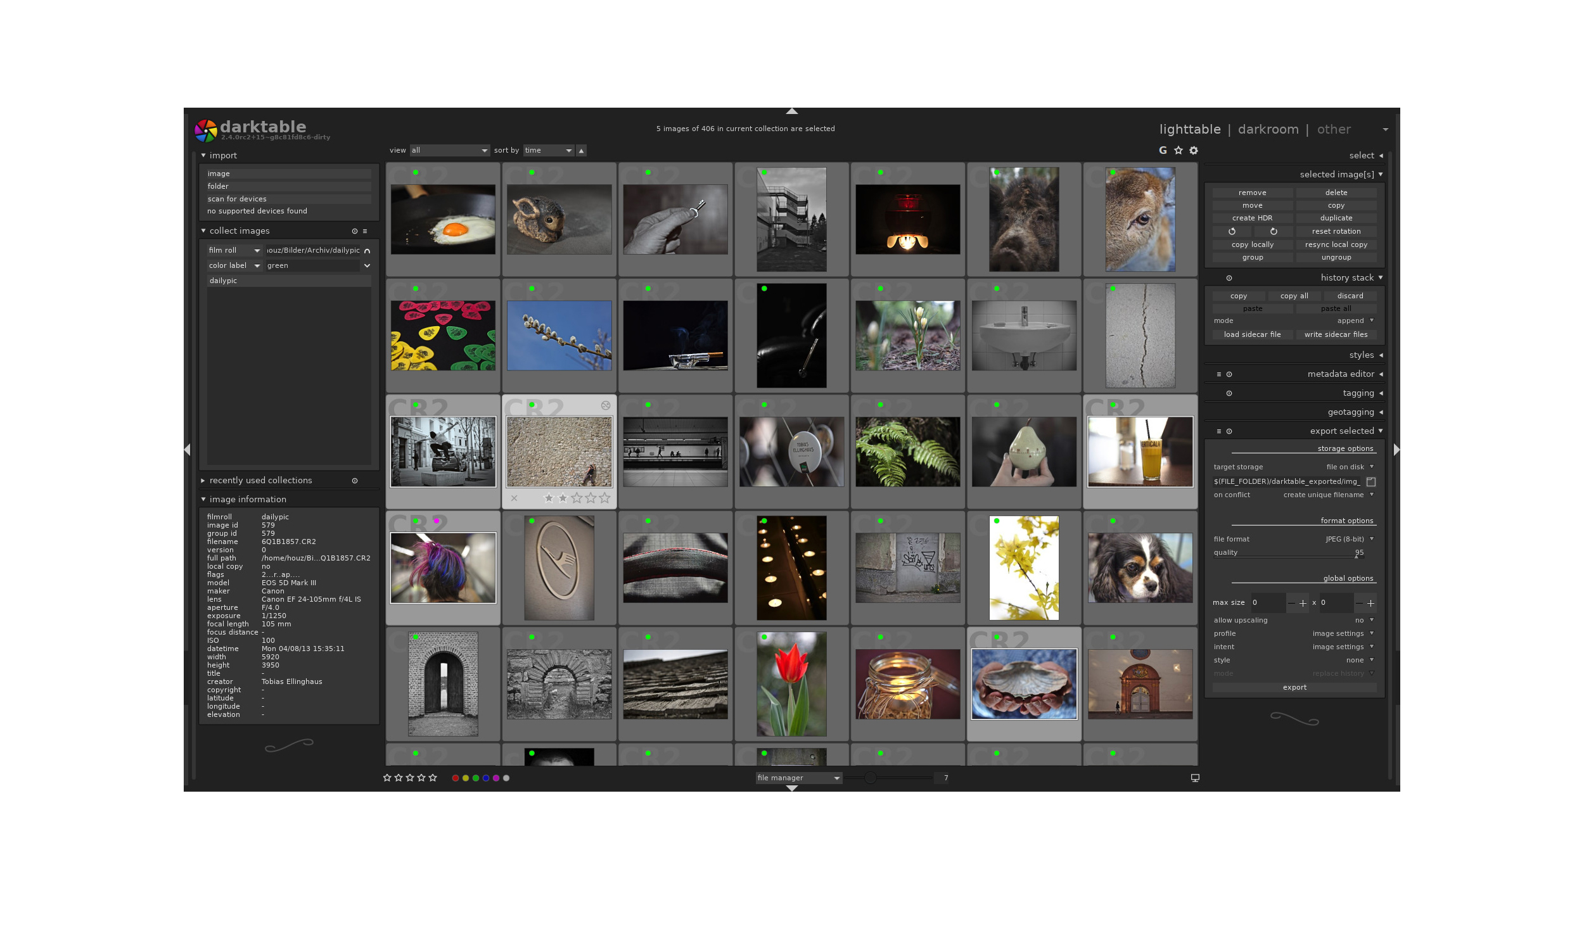Open the other views menu
This screenshot has width=1584, height=950.
pyautogui.click(x=1334, y=129)
